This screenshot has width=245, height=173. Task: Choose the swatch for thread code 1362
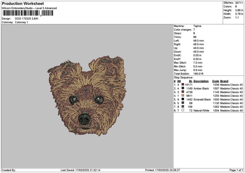pos(183,106)
